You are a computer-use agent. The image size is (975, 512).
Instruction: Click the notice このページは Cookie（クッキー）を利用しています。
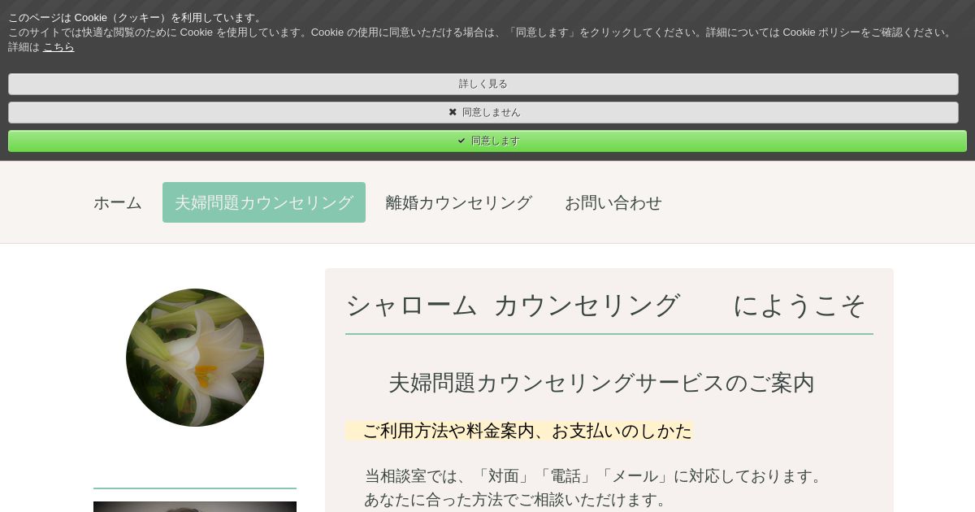tap(136, 18)
